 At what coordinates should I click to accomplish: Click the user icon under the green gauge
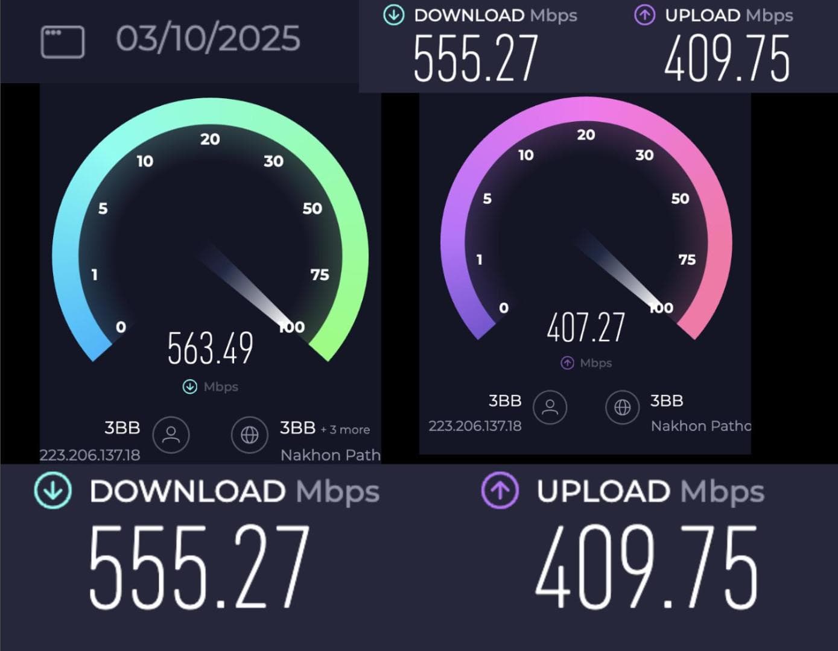coord(171,435)
